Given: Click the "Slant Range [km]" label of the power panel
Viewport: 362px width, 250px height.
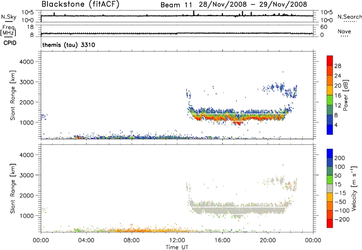Looking at the screenshot, I should pyautogui.click(x=13, y=95).
